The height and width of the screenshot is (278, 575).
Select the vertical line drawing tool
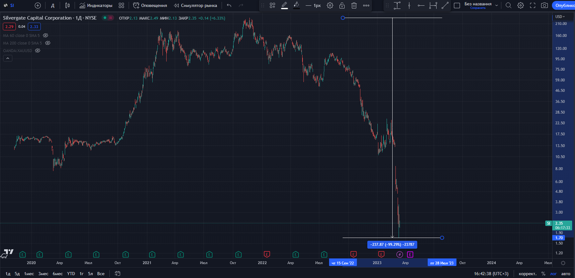[409, 5]
